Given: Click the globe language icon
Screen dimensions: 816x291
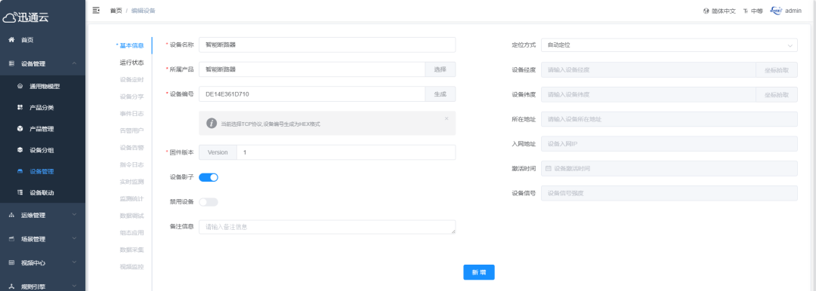Looking at the screenshot, I should tap(706, 11).
